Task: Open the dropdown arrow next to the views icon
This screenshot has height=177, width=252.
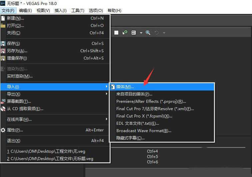Action: [141, 33]
